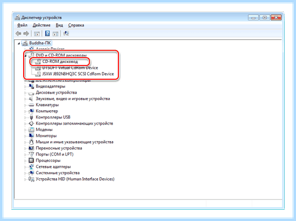Click the Видеоадаптеры category icon
The width and height of the screenshot is (296, 221).
tap(31, 86)
